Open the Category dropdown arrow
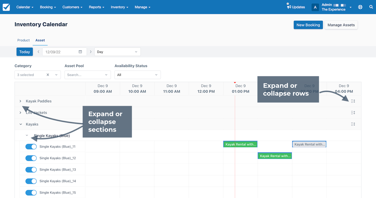 (x=56, y=75)
